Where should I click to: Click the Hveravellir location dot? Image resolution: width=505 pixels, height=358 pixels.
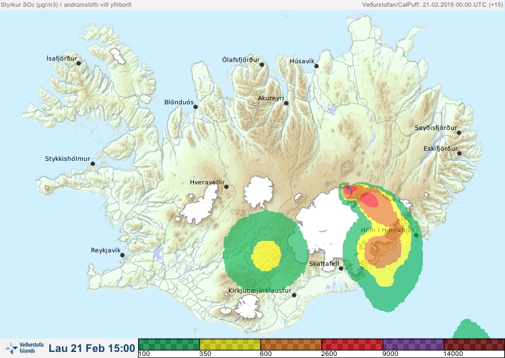tap(226, 186)
